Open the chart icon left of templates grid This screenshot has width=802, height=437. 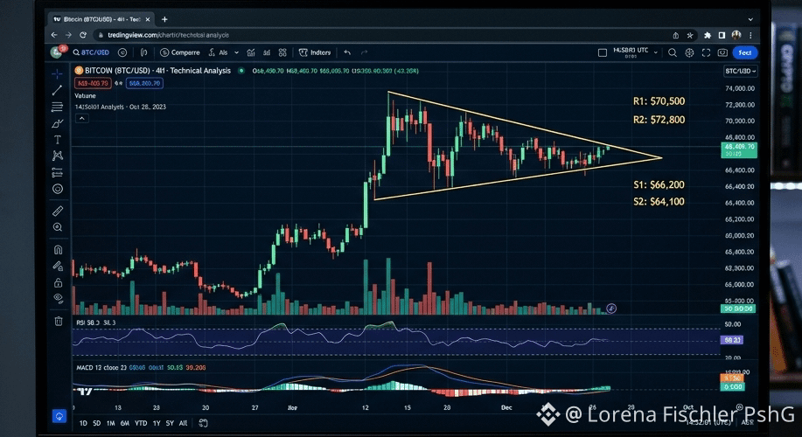pyautogui.click(x=251, y=52)
